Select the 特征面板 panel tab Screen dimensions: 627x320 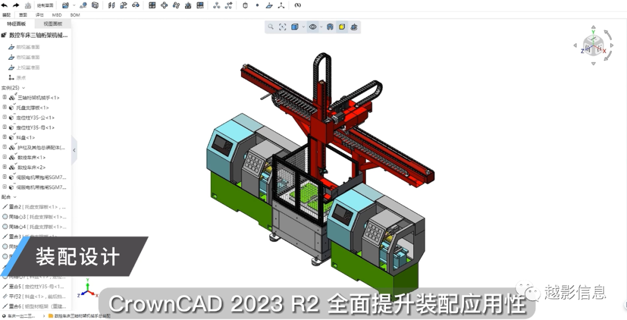[16, 24]
